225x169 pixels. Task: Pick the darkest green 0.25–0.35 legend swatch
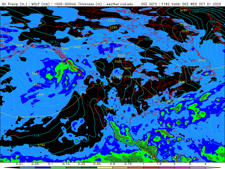pyautogui.click(x=89, y=168)
